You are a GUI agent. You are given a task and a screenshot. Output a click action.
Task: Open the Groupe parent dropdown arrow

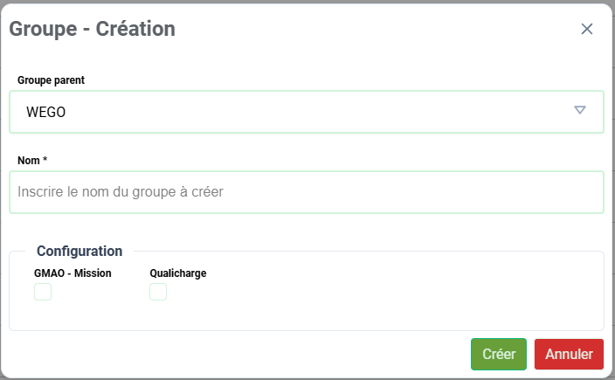pyautogui.click(x=579, y=110)
